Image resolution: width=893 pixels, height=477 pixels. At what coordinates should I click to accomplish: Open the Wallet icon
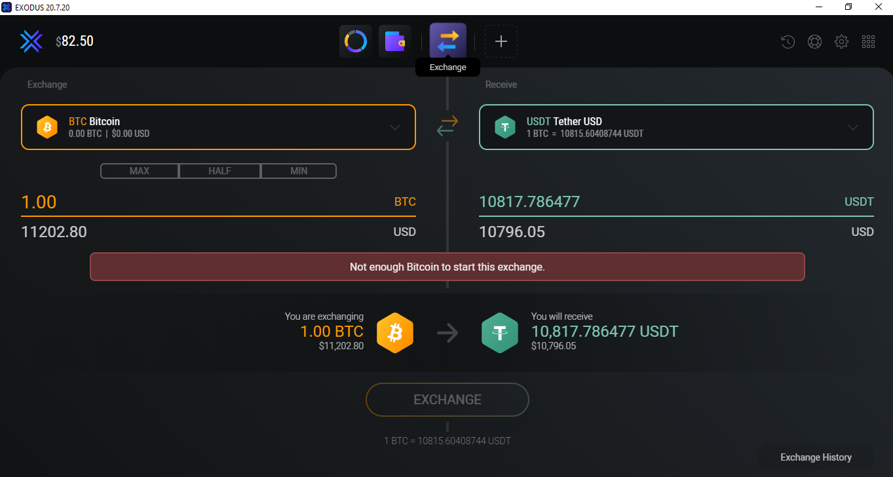pos(395,41)
